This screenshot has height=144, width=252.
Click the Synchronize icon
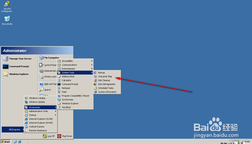tap(59, 100)
